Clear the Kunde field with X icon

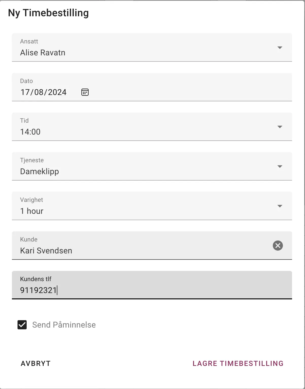click(x=278, y=246)
